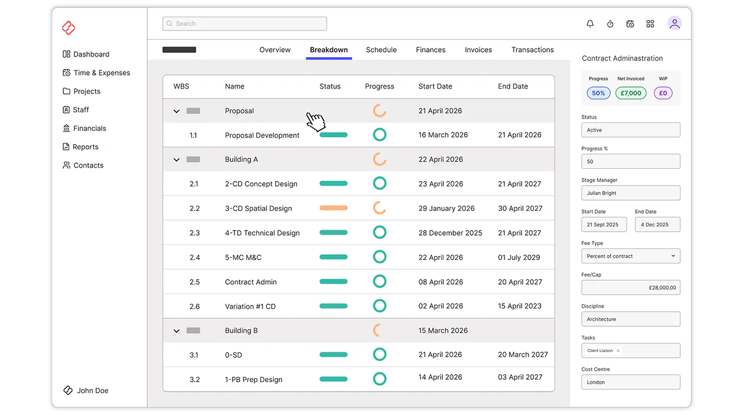This screenshot has width=737, height=415.
Task: Open Staff section in sidebar
Action: 75,110
